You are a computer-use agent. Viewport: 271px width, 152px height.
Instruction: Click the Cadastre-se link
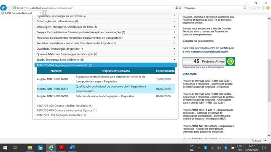click(x=190, y=41)
